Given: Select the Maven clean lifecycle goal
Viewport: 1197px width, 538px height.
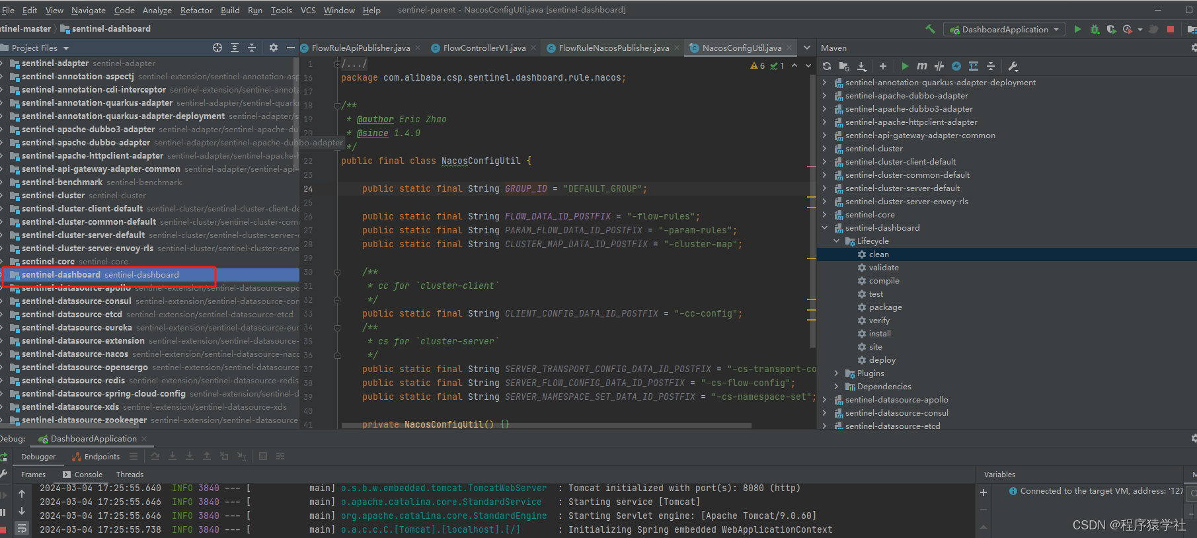Looking at the screenshot, I should (x=878, y=254).
